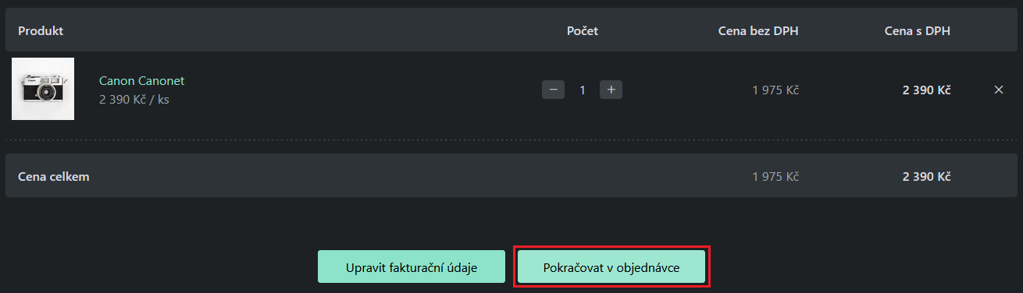Viewport: 1023px width, 293px height.
Task: Click the empty header area right of Cena s DPH
Action: 986,30
